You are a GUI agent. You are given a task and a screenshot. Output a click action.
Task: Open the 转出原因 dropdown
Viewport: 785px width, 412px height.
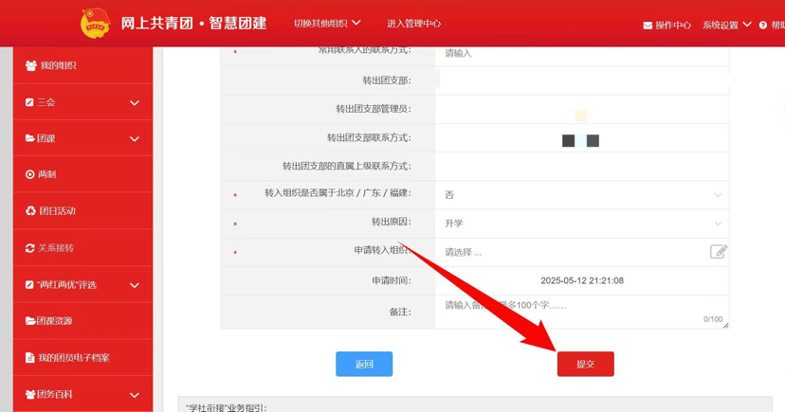(x=581, y=224)
